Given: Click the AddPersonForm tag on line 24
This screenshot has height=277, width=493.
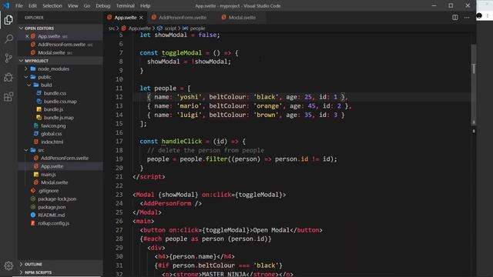Looking at the screenshot, I should [167, 203].
